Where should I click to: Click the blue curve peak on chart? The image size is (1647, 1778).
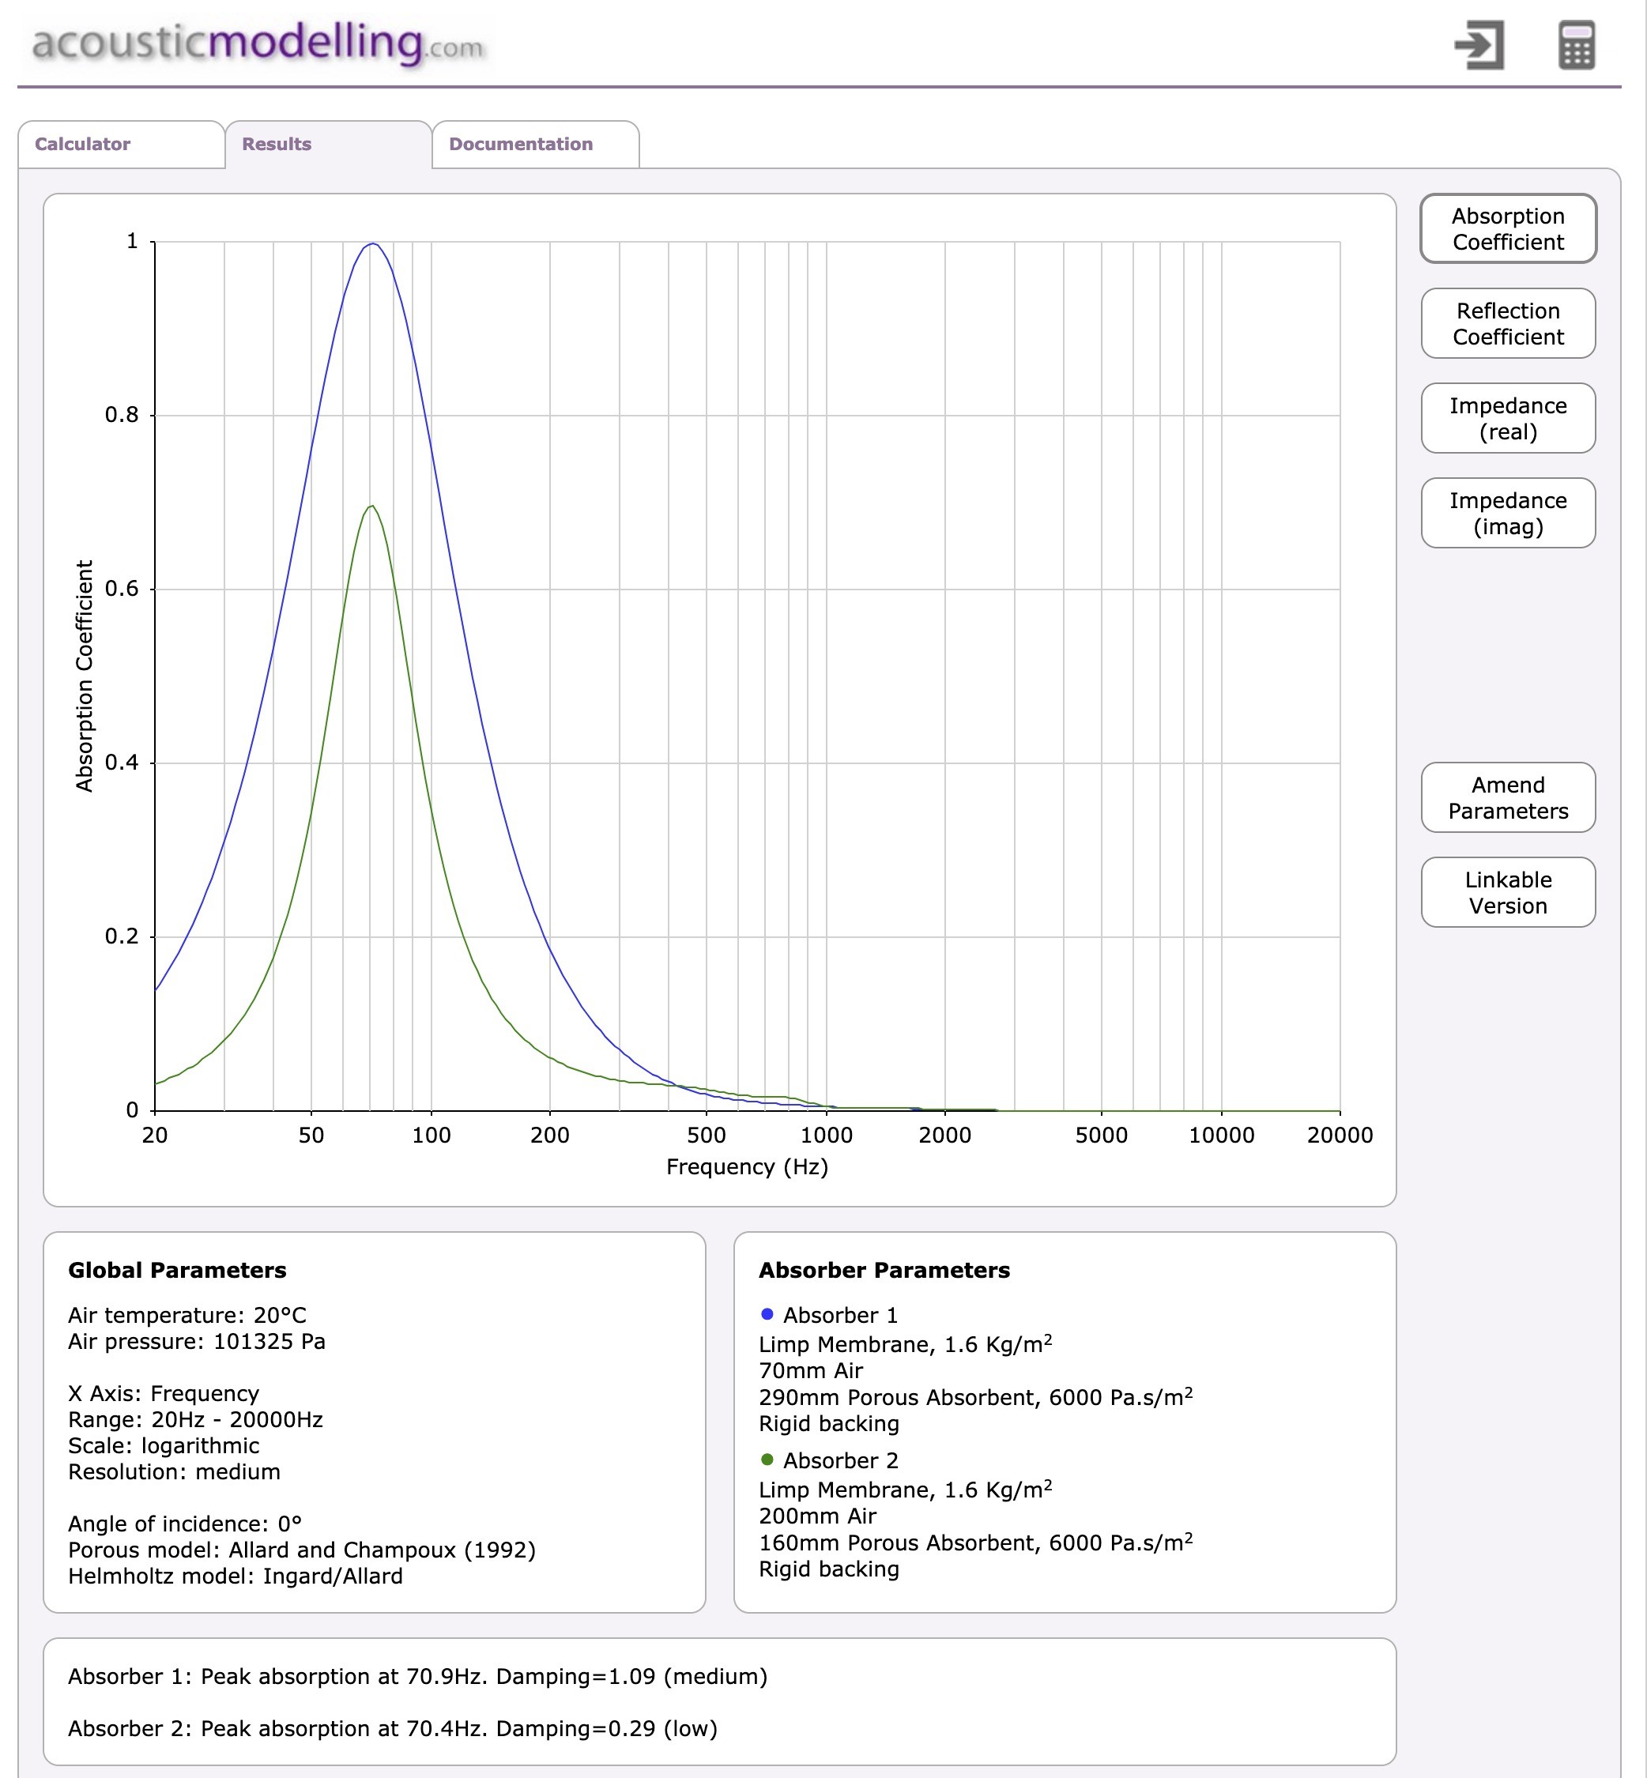pyautogui.click(x=372, y=243)
